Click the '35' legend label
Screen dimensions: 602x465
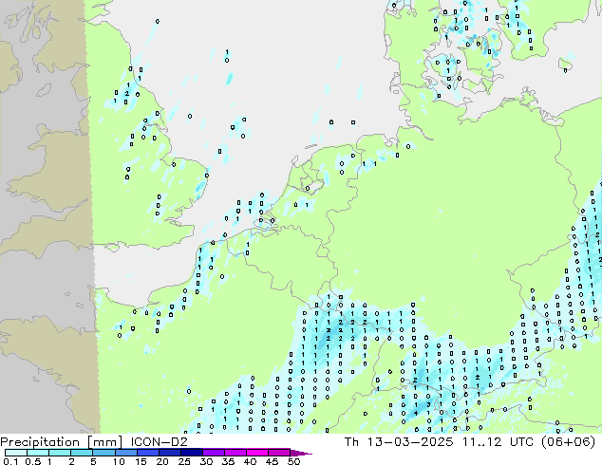228,461
